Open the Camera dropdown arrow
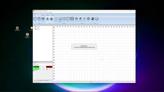The height and width of the screenshot is (92, 164). pos(64,22)
